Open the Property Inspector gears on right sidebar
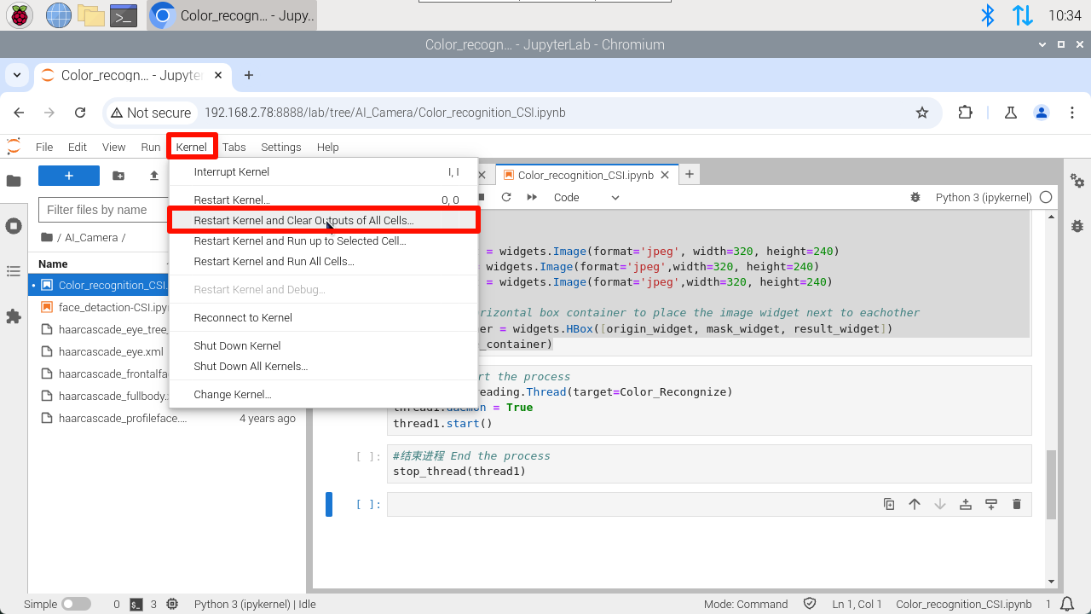The height and width of the screenshot is (614, 1091). click(1077, 181)
